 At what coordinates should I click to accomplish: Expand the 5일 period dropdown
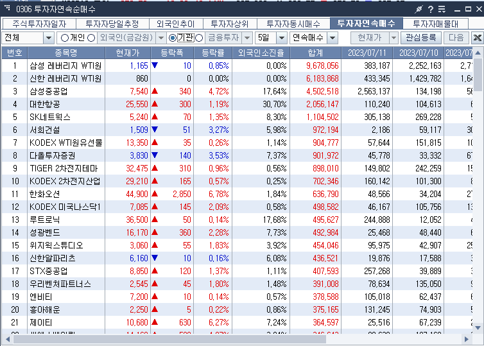coord(281,39)
